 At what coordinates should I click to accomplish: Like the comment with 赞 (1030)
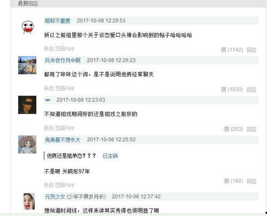232,90
